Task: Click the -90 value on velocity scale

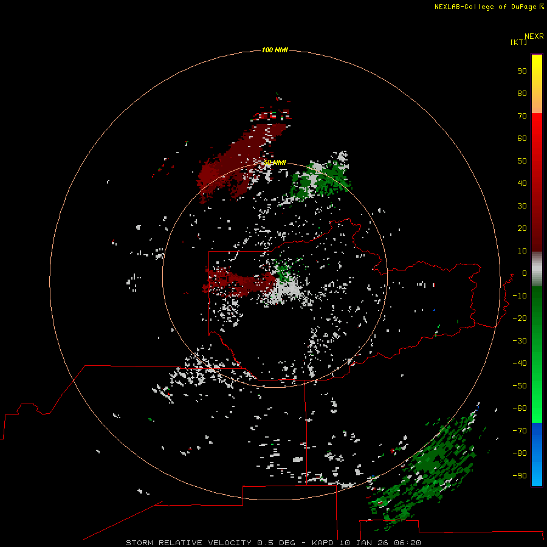Action: coord(520,476)
